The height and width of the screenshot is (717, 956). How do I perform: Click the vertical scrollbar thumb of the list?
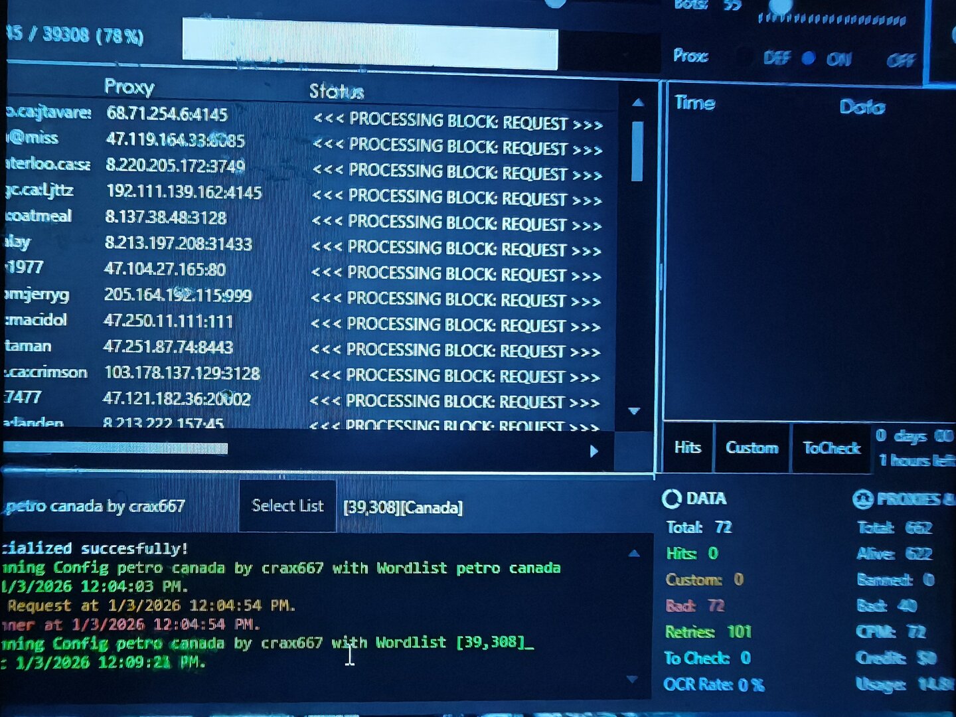(637, 151)
